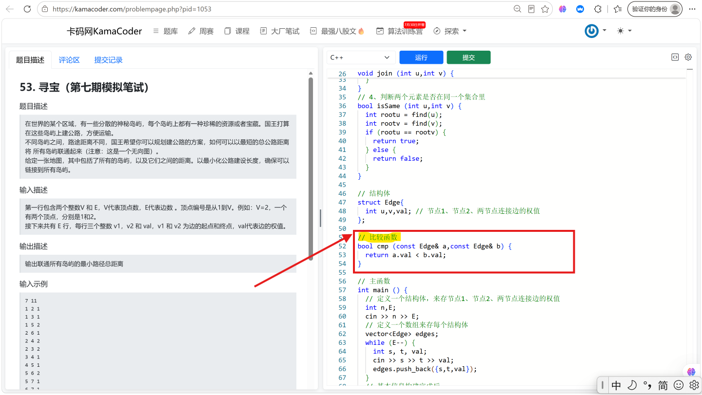Open the 算法训练营 menu item
702x395 pixels.
point(400,31)
